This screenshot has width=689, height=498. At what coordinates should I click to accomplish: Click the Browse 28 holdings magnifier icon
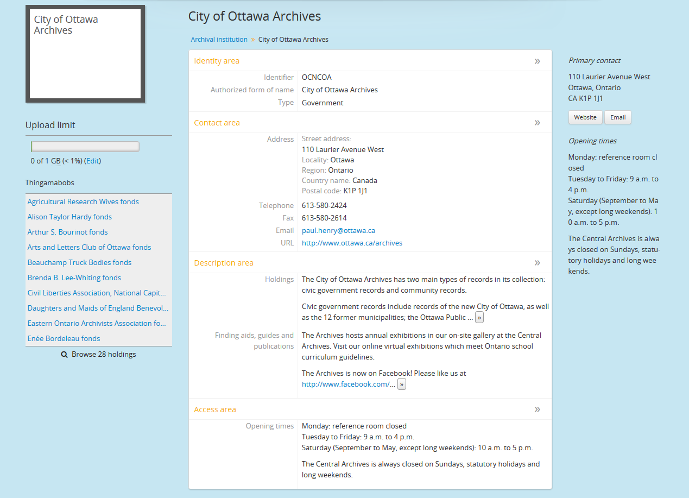click(x=65, y=355)
